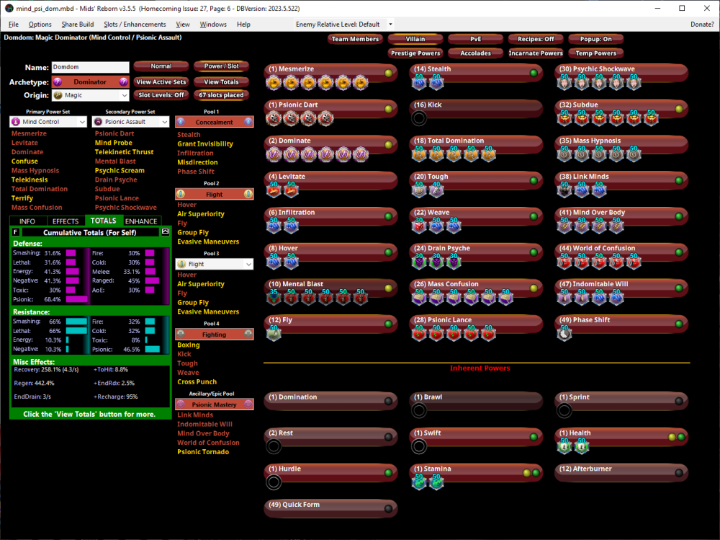Viewport: 720px width, 540px height.
Task: Open Enemy Relative Level dropdown
Action: click(390, 24)
